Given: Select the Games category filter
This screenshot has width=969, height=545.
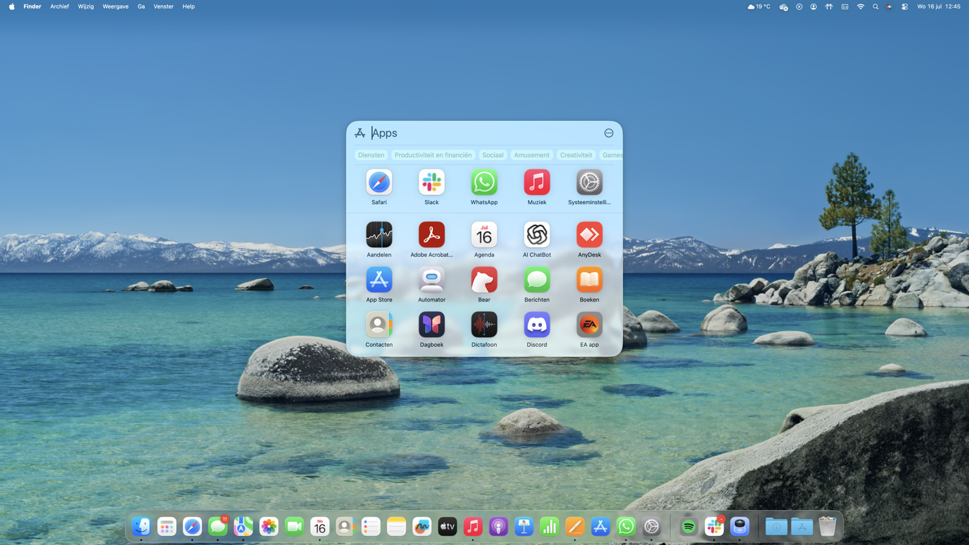Looking at the screenshot, I should click(611, 155).
